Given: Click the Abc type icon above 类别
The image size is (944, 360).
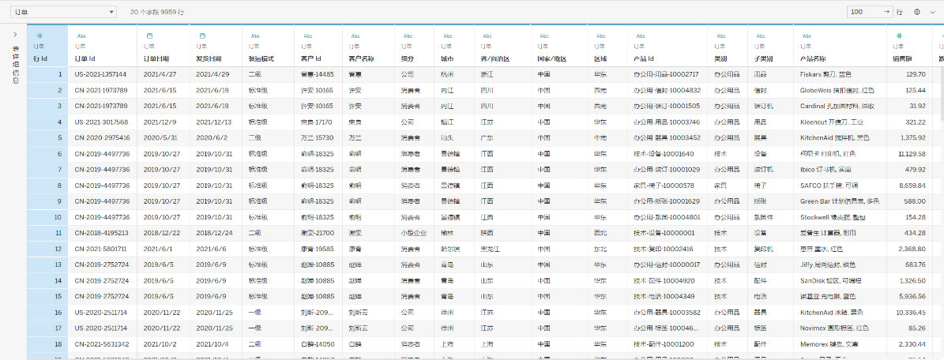Looking at the screenshot, I should (720, 36).
